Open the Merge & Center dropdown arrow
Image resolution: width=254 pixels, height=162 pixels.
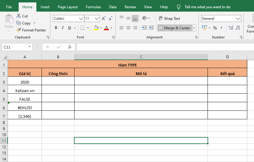point(194,28)
